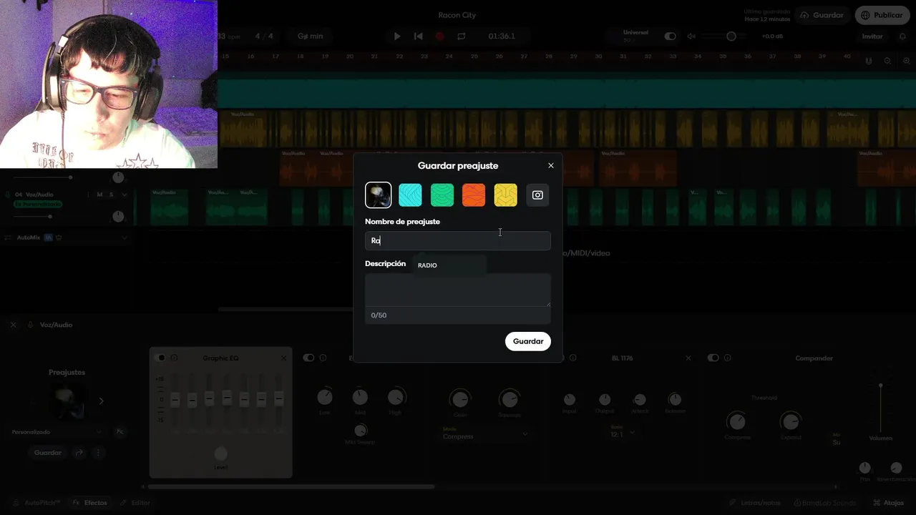Remove the Graphic EQ effect

point(283,358)
